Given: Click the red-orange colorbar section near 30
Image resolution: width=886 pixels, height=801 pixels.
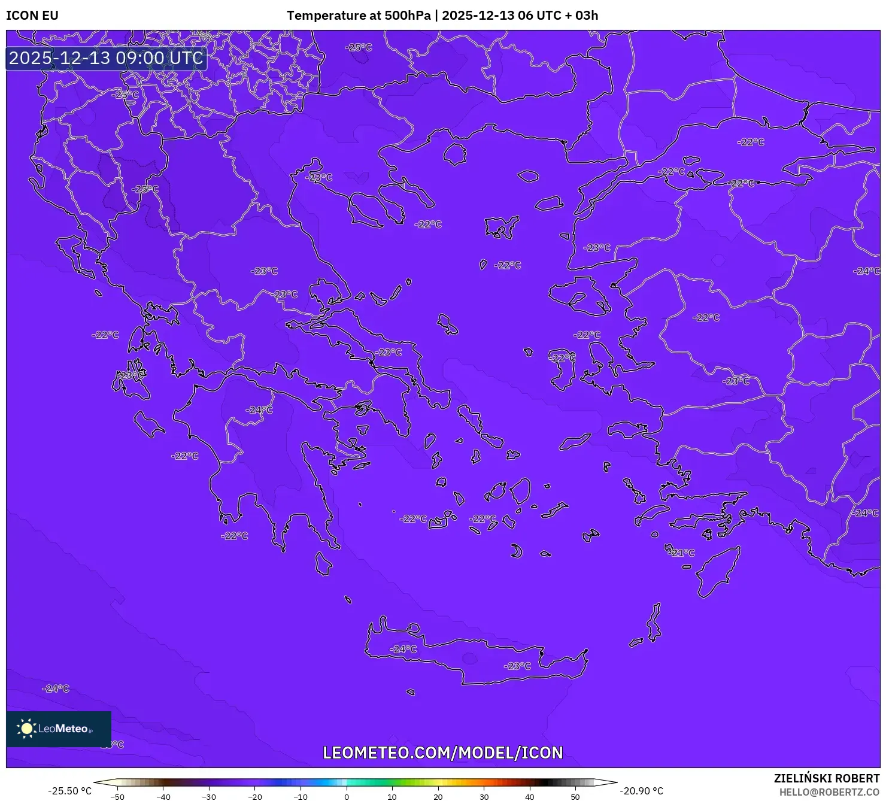Looking at the screenshot, I should 484,782.
